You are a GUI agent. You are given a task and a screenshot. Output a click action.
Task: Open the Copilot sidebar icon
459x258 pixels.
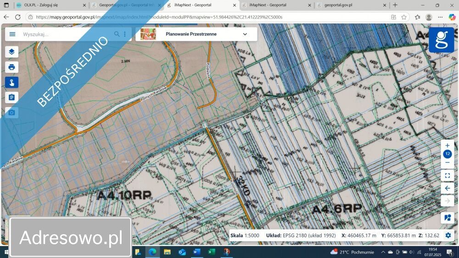[x=452, y=17]
